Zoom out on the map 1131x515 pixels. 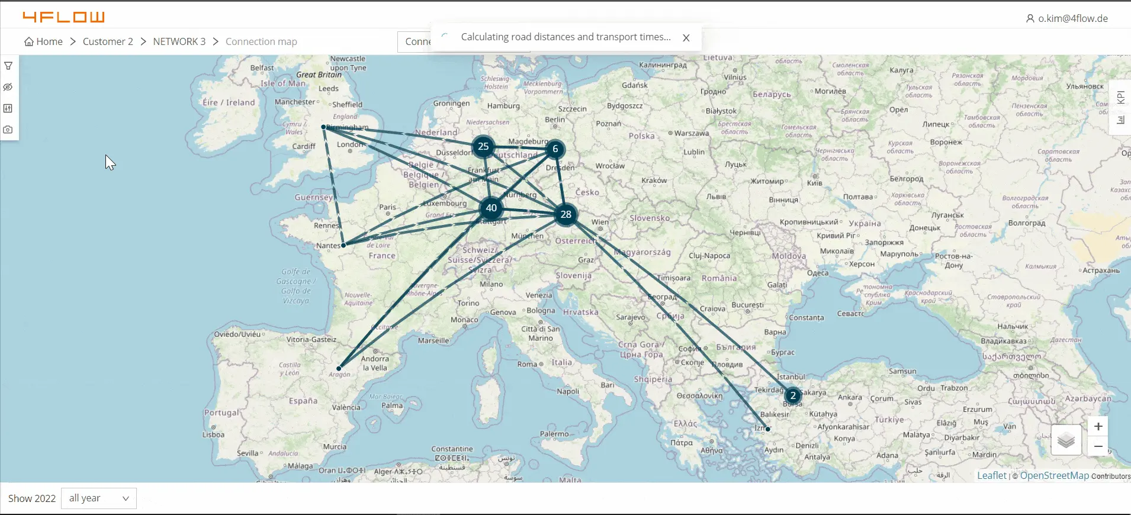click(x=1098, y=446)
